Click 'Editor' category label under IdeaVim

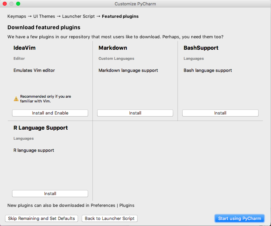19,58
